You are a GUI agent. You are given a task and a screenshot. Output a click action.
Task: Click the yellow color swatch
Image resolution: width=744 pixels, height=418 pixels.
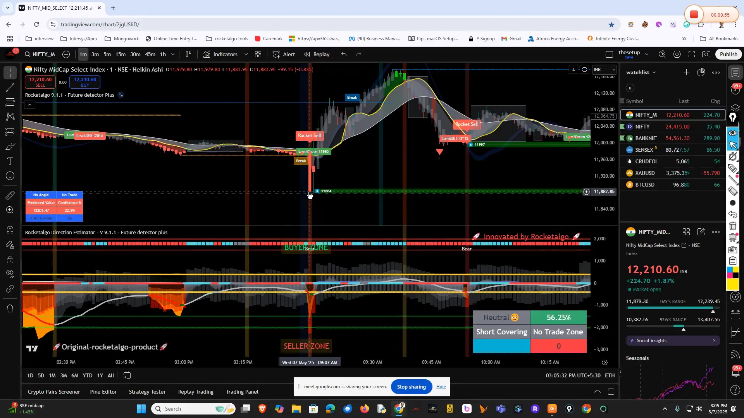pos(732,285)
